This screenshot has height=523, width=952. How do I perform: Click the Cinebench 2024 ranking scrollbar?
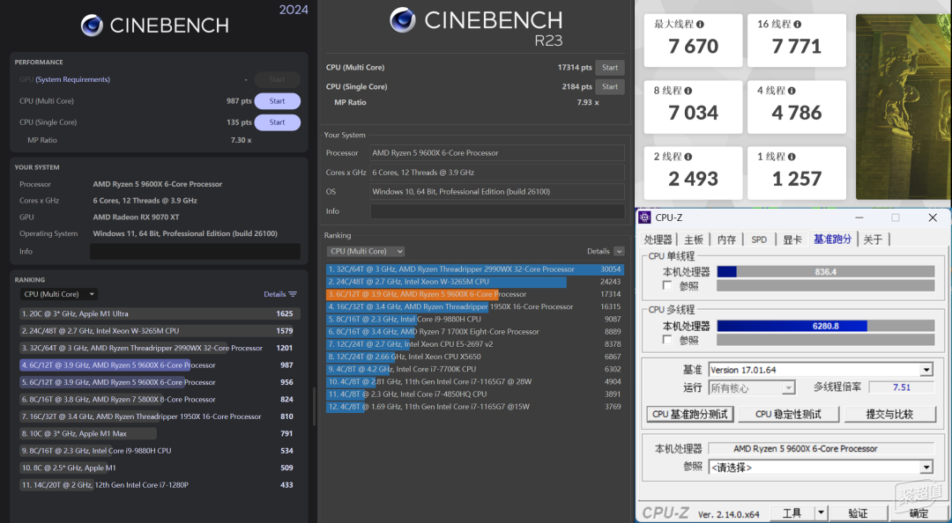pos(314,406)
